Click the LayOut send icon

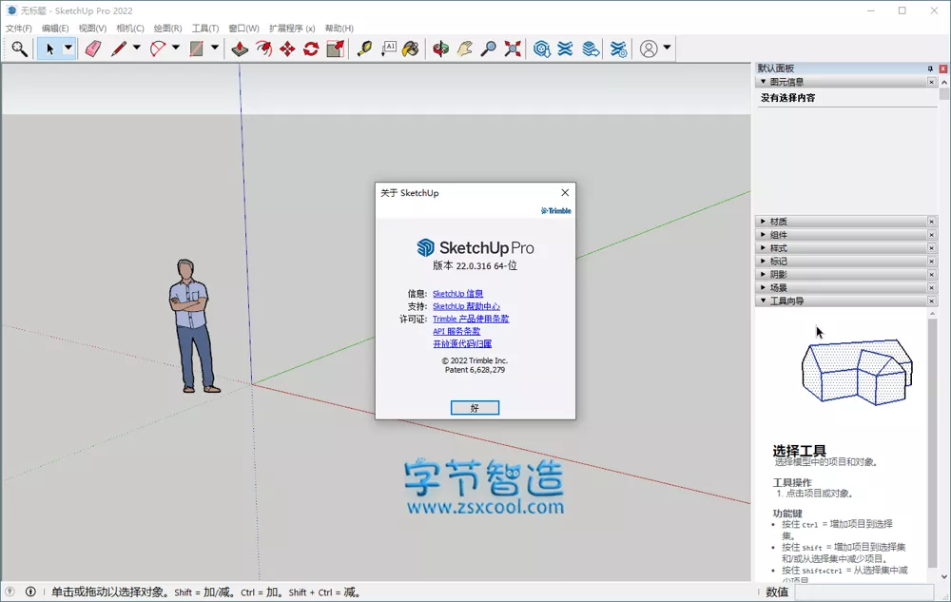tap(591, 49)
